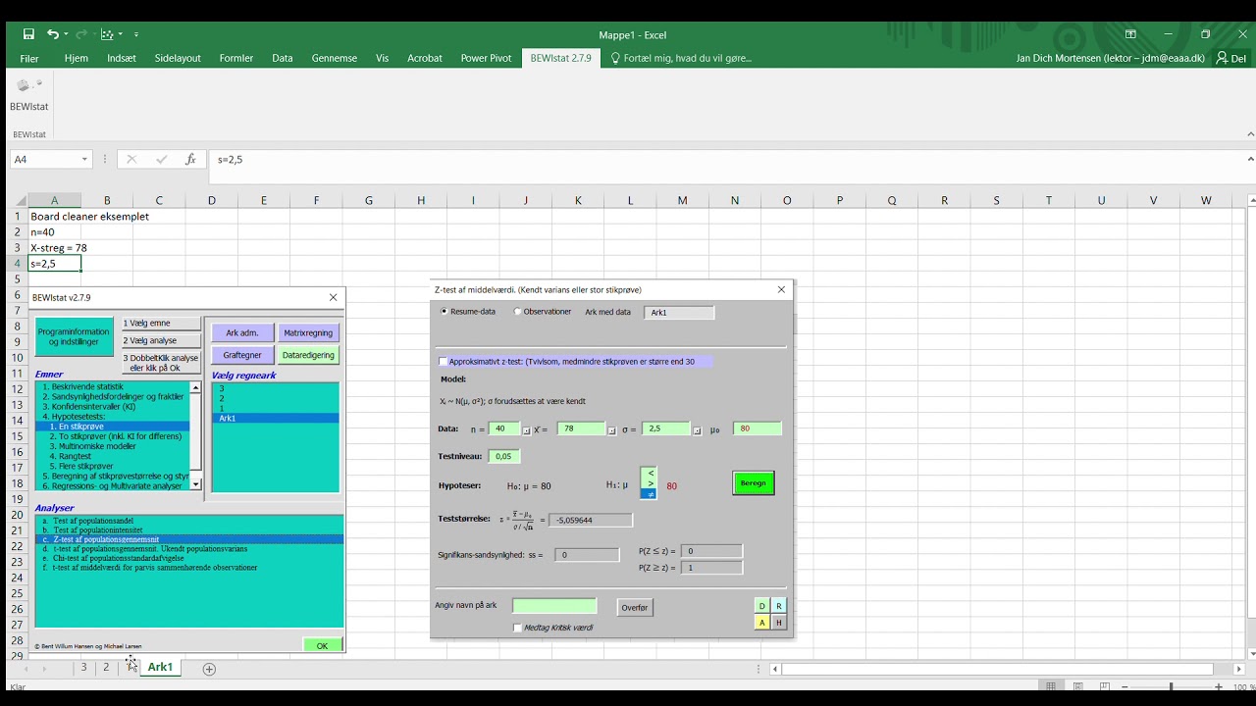The height and width of the screenshot is (706, 1256).
Task: Choose the '<' alternative hypothesis option
Action: [651, 474]
